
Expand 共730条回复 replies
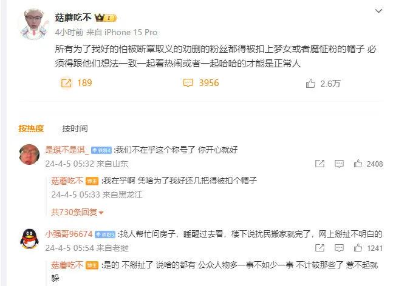pyautogui.click(x=77, y=212)
